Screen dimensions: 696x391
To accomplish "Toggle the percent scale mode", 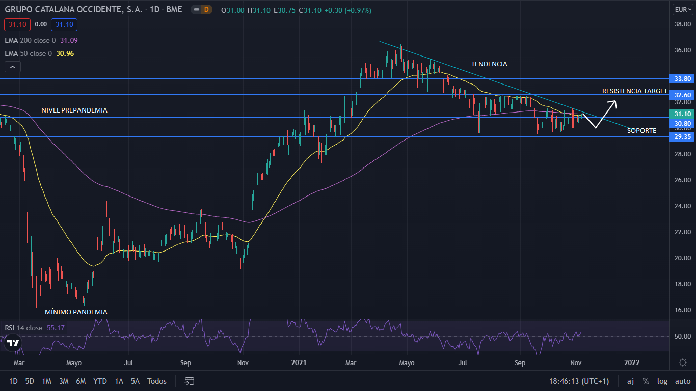I will [646, 381].
